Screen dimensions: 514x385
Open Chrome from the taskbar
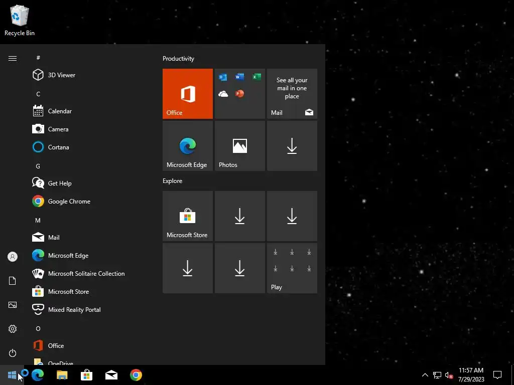click(136, 375)
